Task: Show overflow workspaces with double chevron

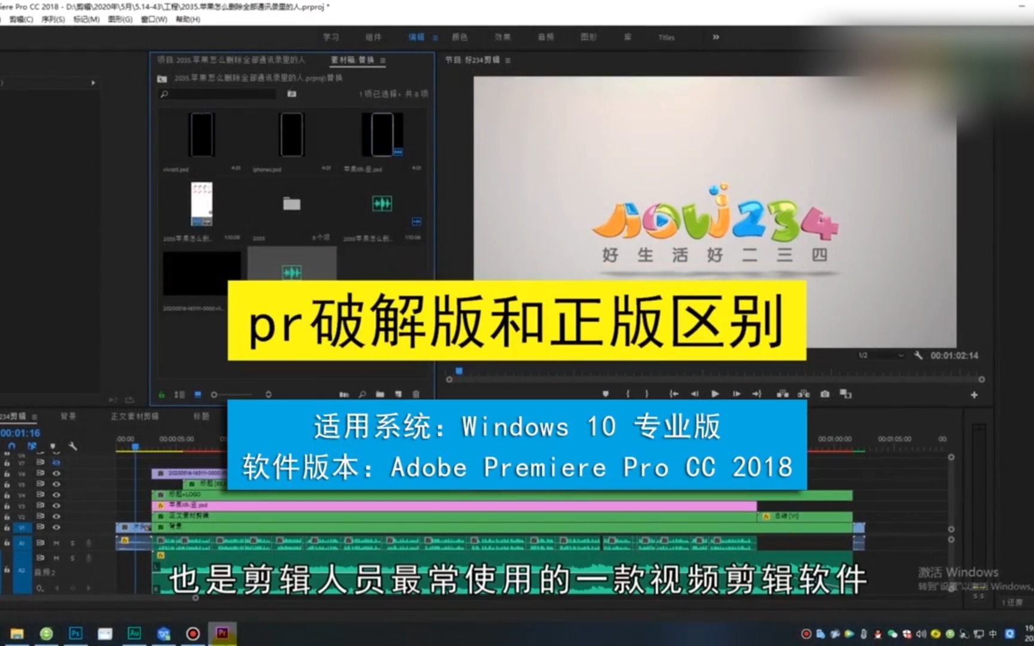Action: pyautogui.click(x=716, y=37)
